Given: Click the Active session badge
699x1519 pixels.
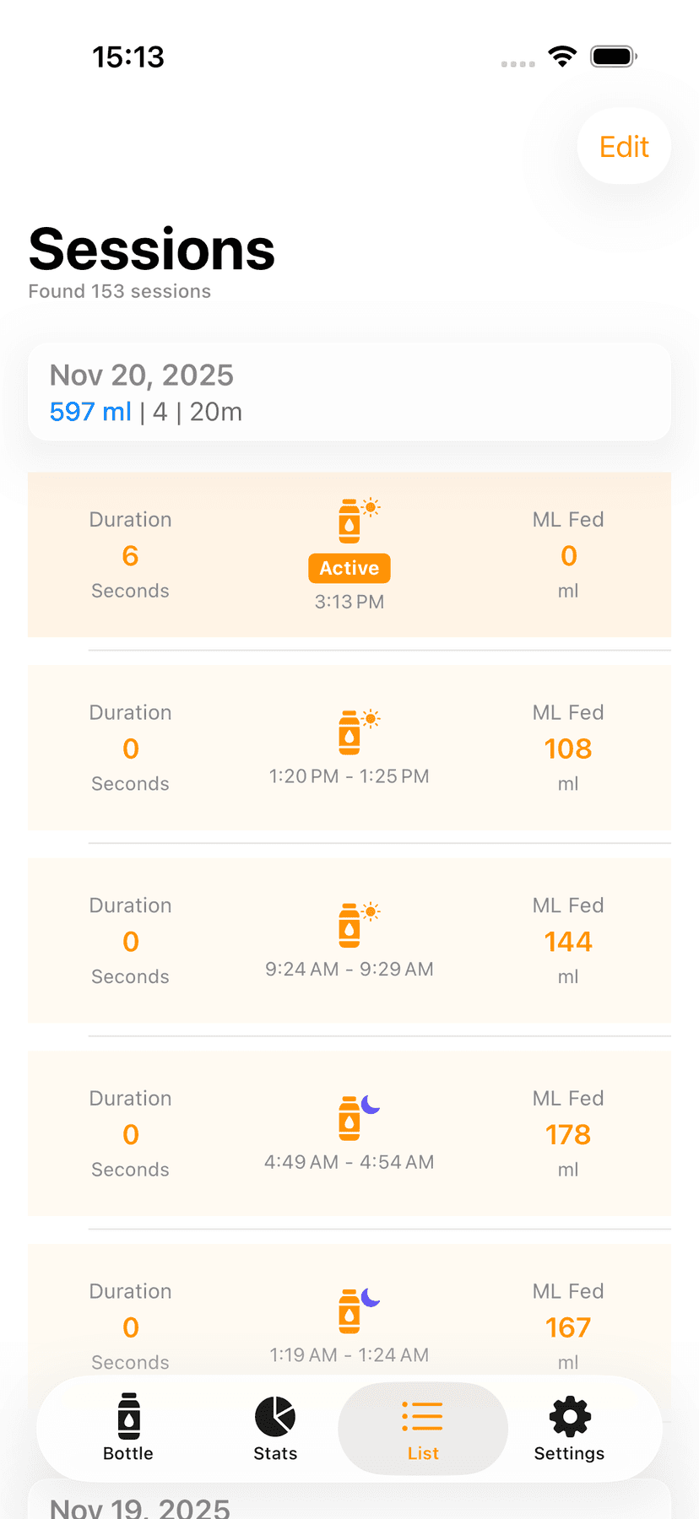Looking at the screenshot, I should (349, 568).
